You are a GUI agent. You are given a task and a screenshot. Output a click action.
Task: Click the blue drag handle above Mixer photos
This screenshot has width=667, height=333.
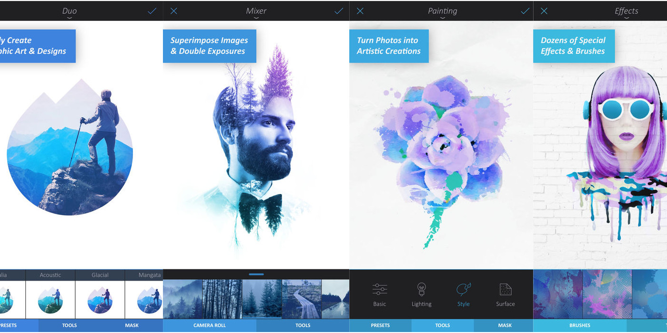point(256,274)
